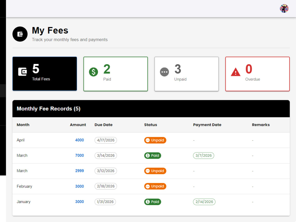Image resolution: width=296 pixels, height=222 pixels.
Task: Click the Amount column header
Action: click(x=78, y=125)
